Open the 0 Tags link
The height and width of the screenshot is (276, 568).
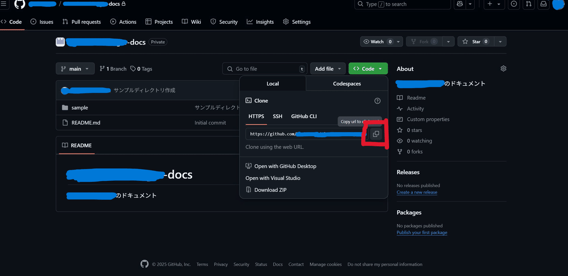coord(141,69)
